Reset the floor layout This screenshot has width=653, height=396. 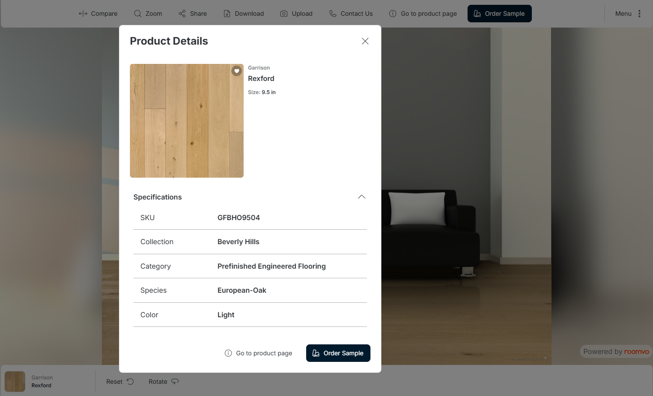120,382
